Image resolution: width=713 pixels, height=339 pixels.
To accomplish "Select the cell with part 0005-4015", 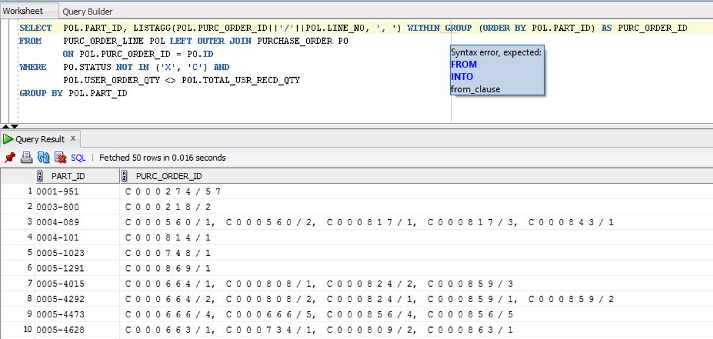I will [77, 284].
